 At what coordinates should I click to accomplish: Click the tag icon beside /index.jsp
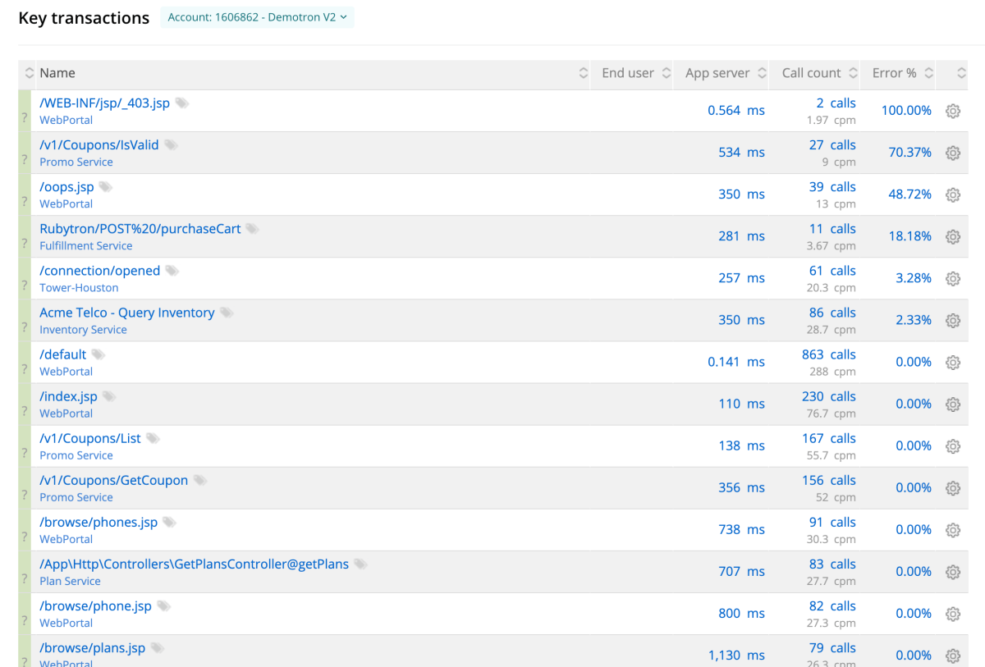coord(109,396)
